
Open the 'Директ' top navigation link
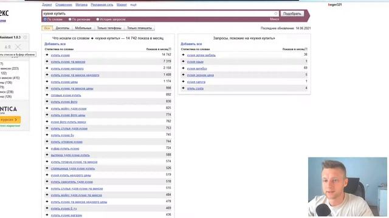[47, 5]
